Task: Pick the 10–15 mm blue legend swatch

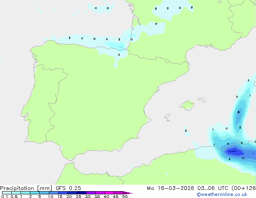Action: (x=54, y=193)
